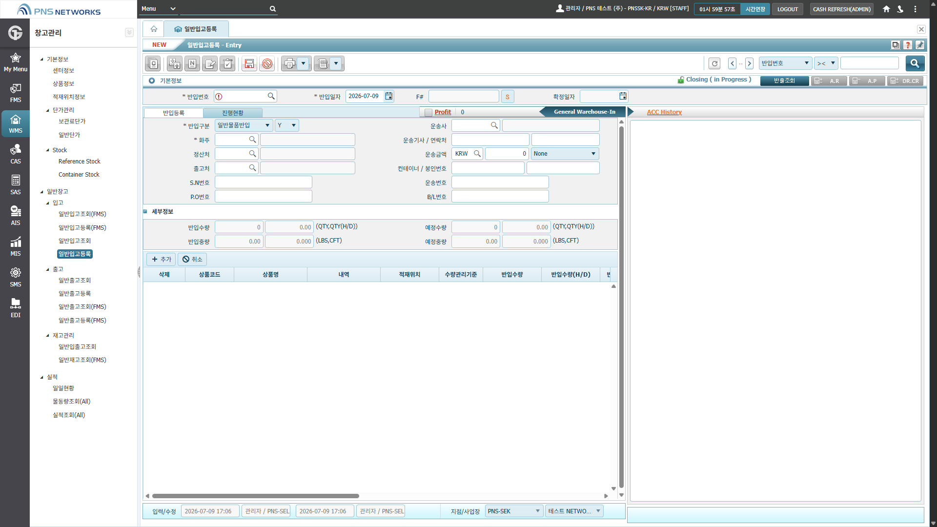Collapse the 재고관리 tree node

48,336
